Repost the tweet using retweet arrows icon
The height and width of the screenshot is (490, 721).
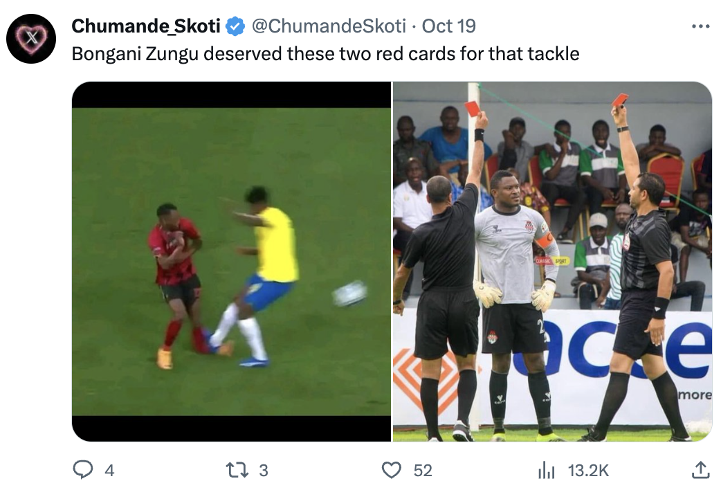[237, 470]
